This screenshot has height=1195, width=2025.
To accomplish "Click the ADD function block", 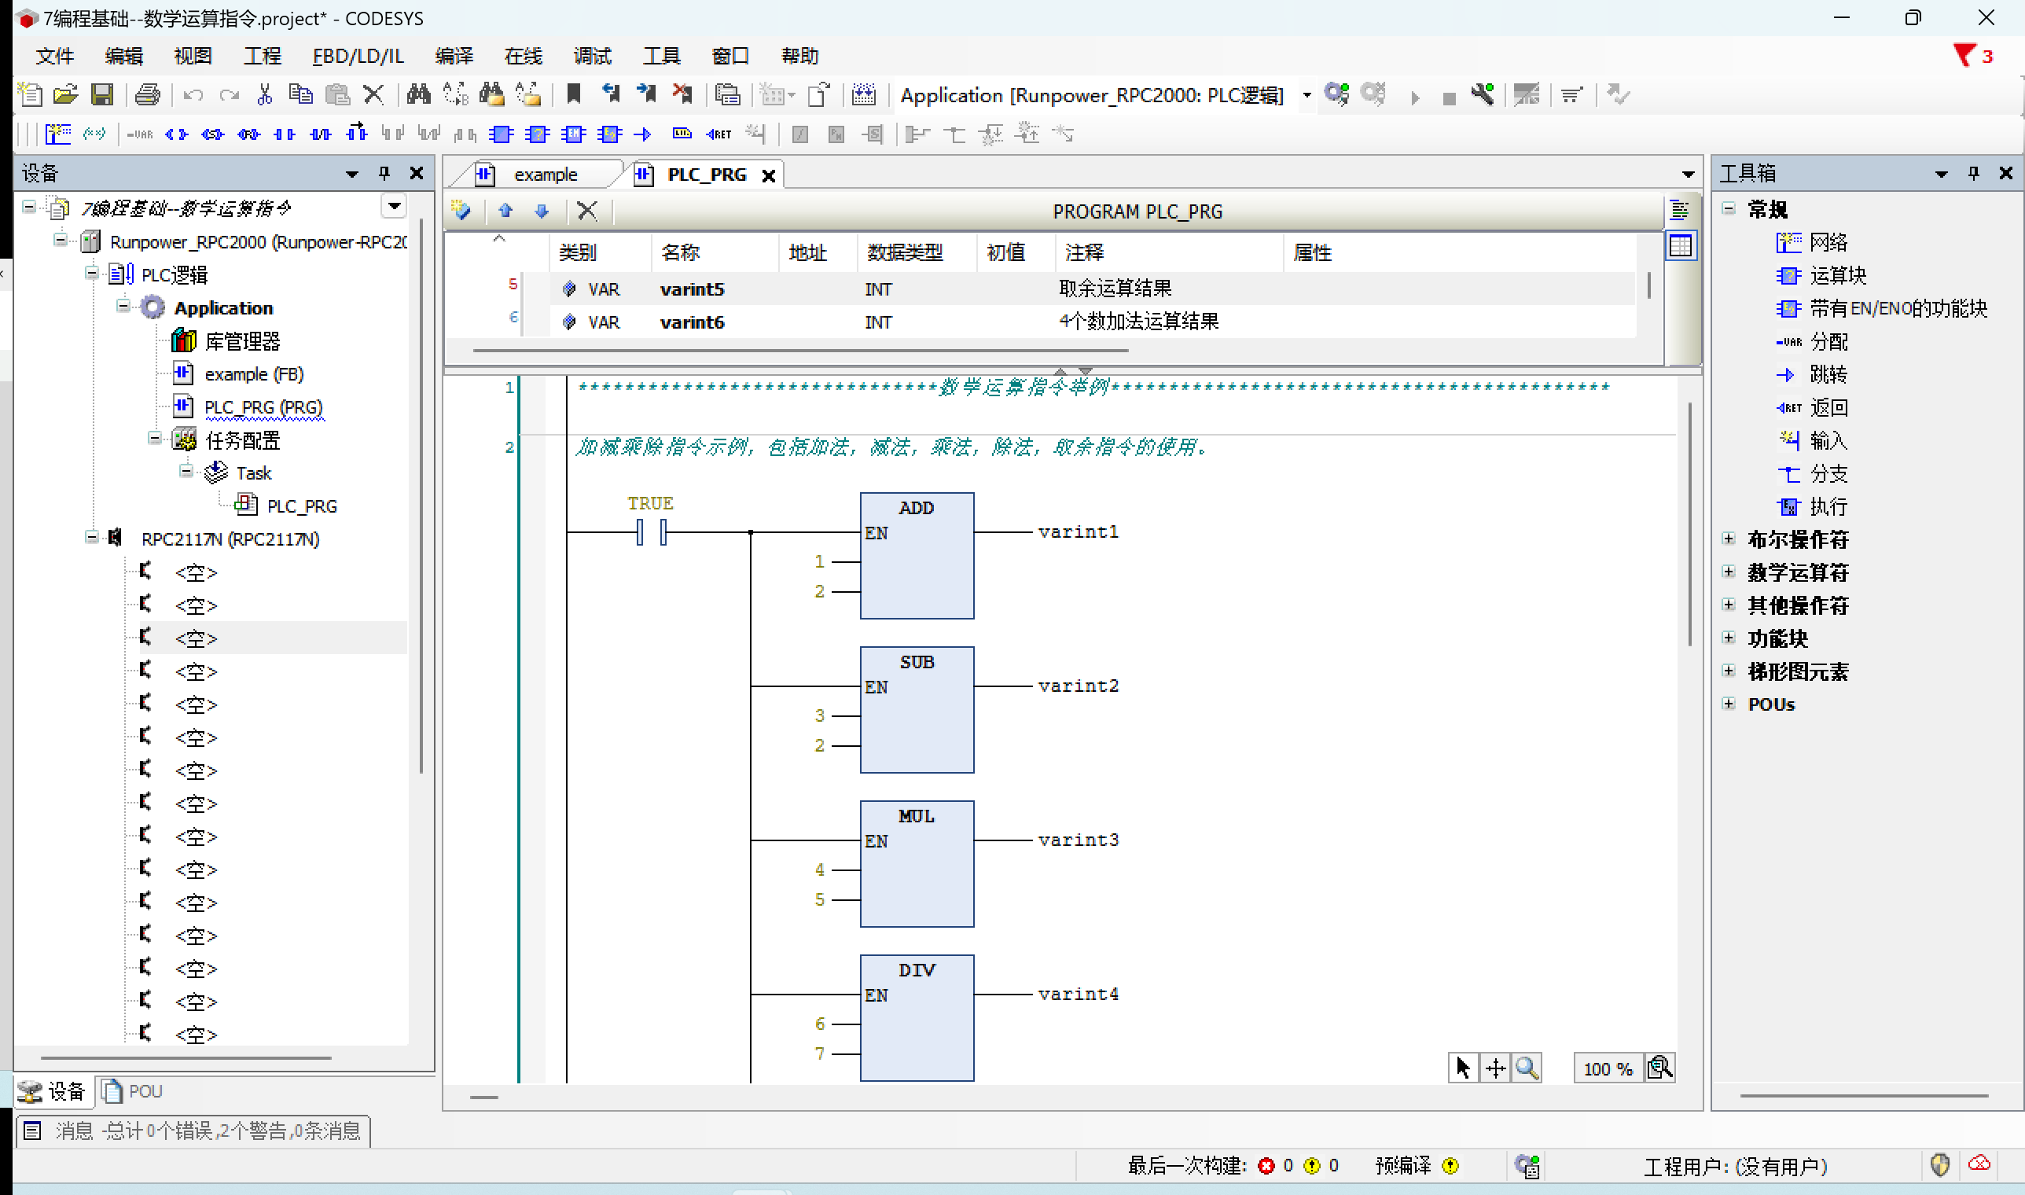I will point(917,556).
